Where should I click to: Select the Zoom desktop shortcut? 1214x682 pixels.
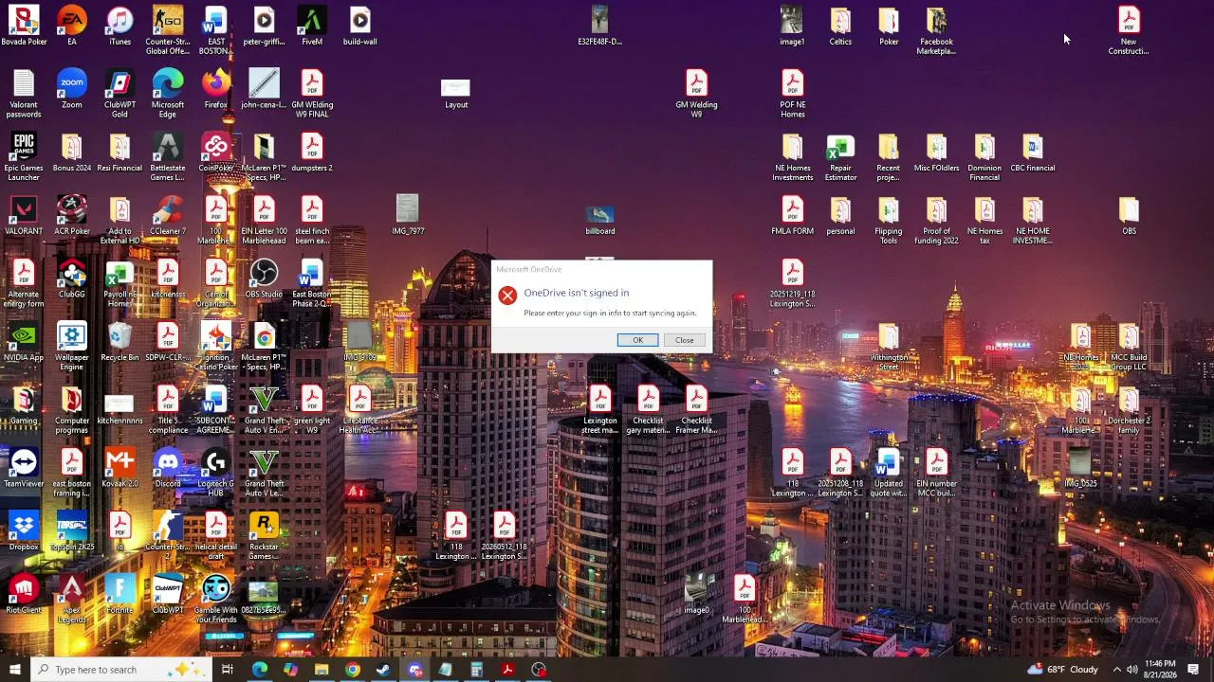(x=72, y=89)
